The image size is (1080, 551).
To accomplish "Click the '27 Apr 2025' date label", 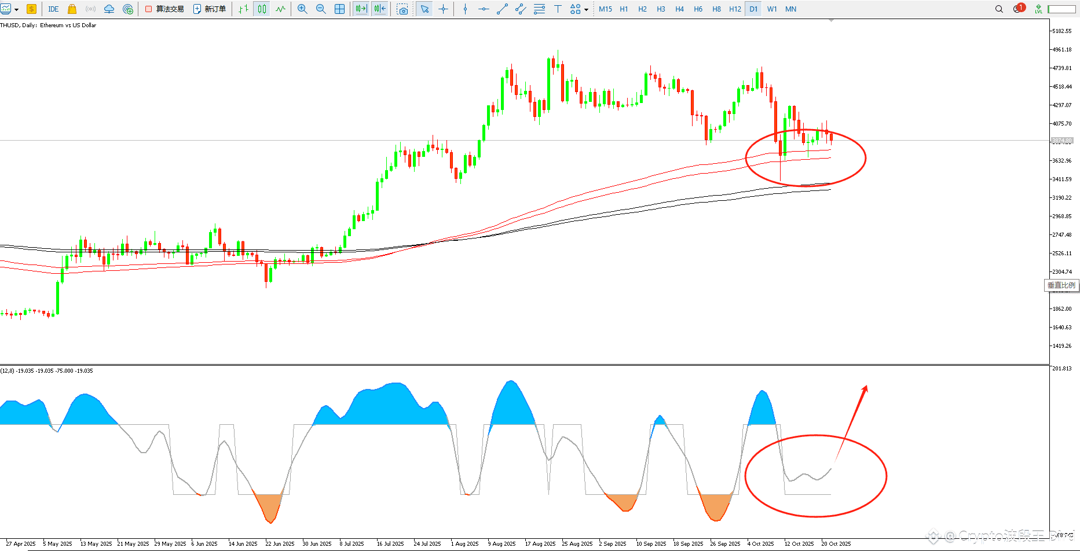I will tap(21, 544).
